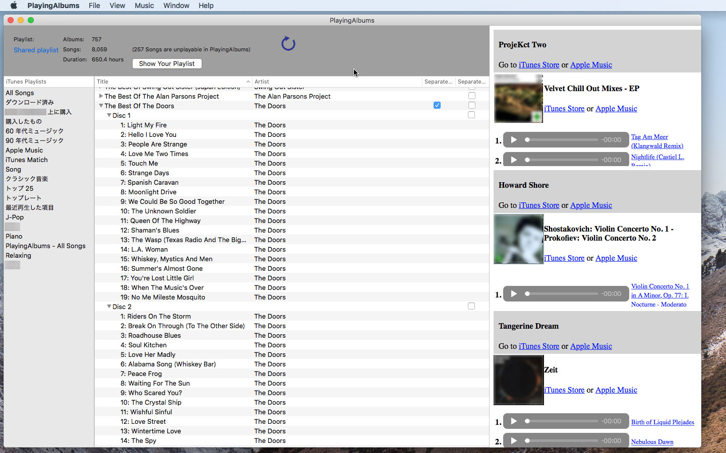Sort by Title column header
The height and width of the screenshot is (453, 726).
(x=173, y=82)
